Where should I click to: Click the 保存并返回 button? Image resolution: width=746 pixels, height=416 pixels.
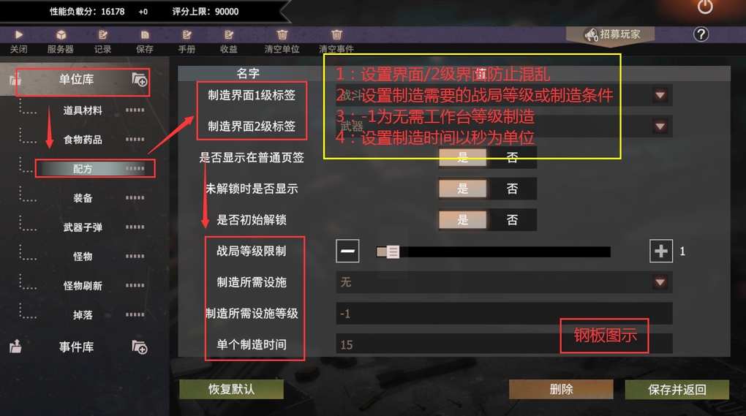677,390
